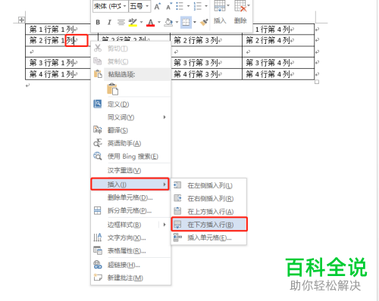Select 复制(C) in the context menu
This screenshot has width=379, height=301.
(x=130, y=61)
